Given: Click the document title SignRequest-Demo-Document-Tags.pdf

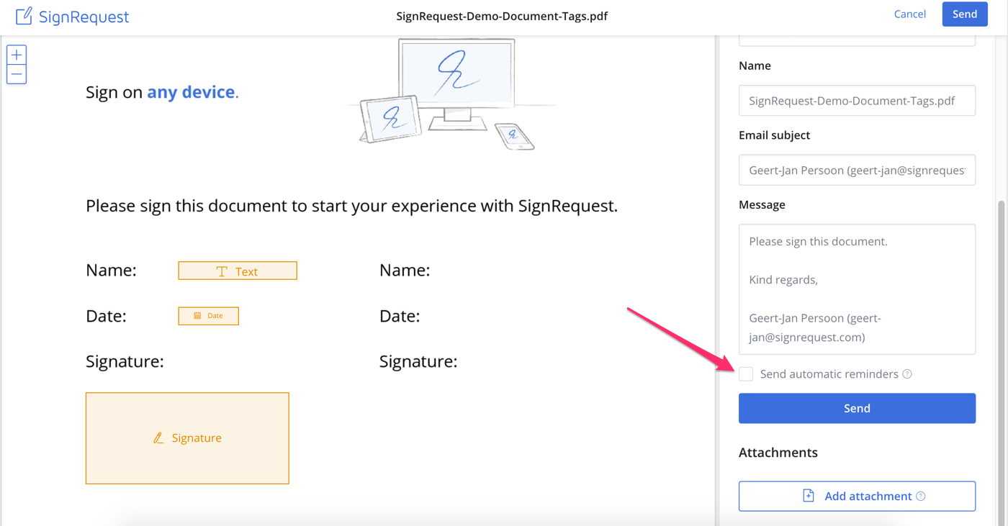Looking at the screenshot, I should click(x=502, y=16).
